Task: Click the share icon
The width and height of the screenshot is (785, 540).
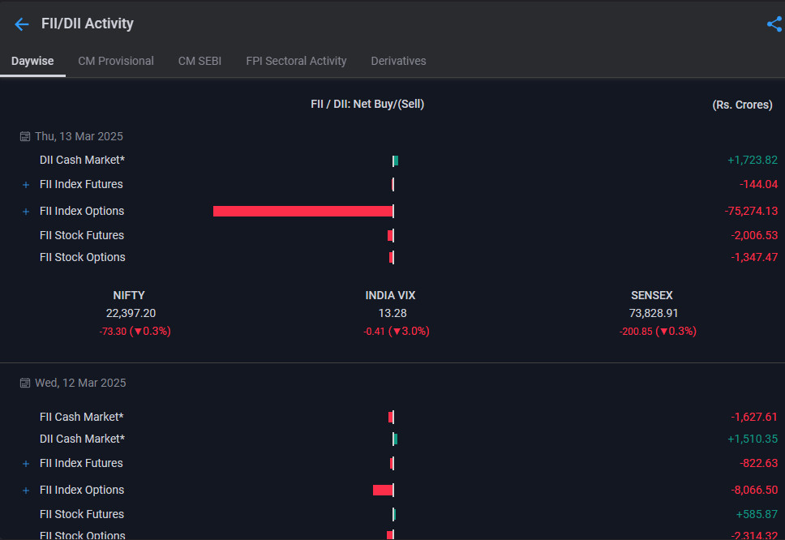Action: (x=774, y=24)
